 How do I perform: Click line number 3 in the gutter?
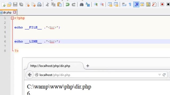(x=5, y=27)
